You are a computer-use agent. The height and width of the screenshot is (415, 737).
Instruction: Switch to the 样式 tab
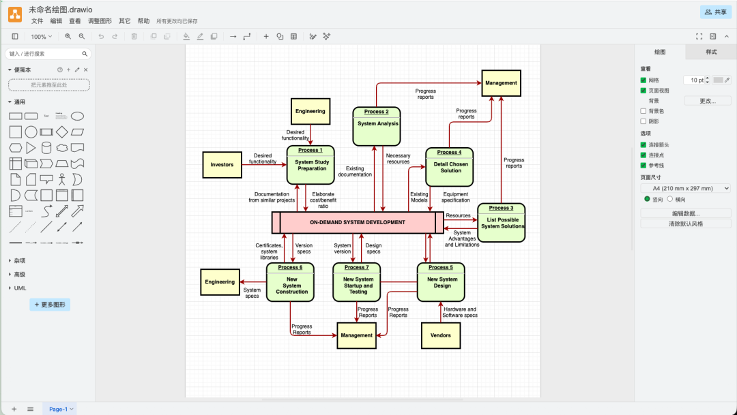coord(711,52)
